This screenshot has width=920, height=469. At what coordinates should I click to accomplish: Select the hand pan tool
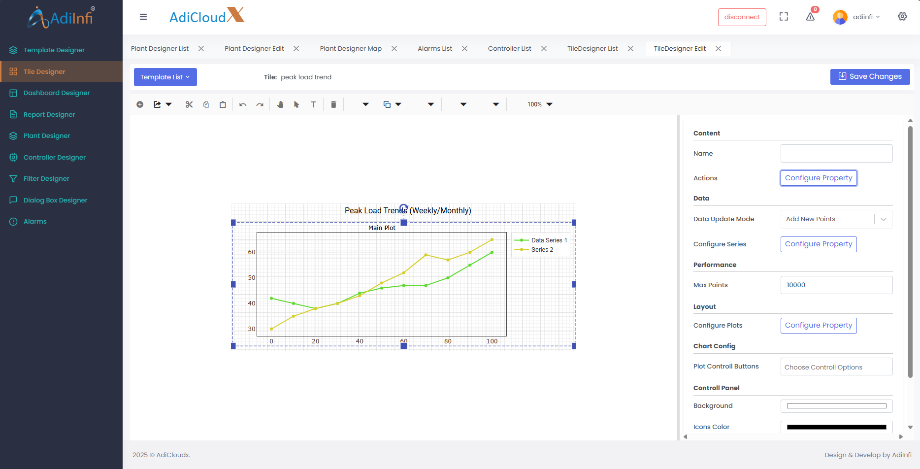point(280,104)
